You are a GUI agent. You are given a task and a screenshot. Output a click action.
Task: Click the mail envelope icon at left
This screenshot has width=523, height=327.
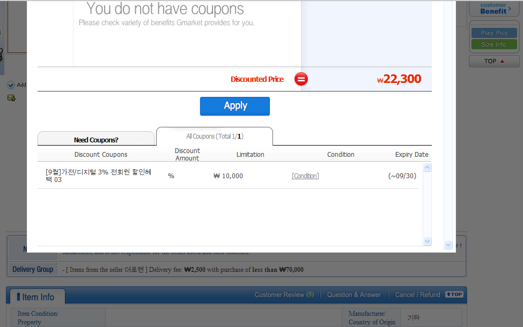[x=11, y=98]
